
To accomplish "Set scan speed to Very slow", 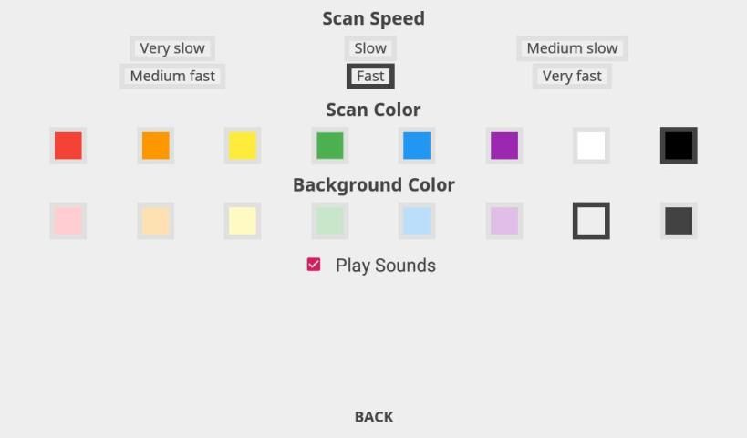I will (x=172, y=48).
